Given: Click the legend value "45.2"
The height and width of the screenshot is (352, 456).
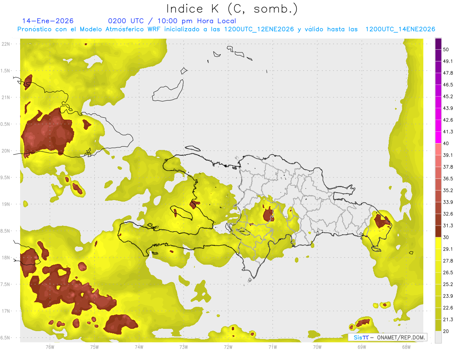Looking at the screenshot, I should coord(448,96).
